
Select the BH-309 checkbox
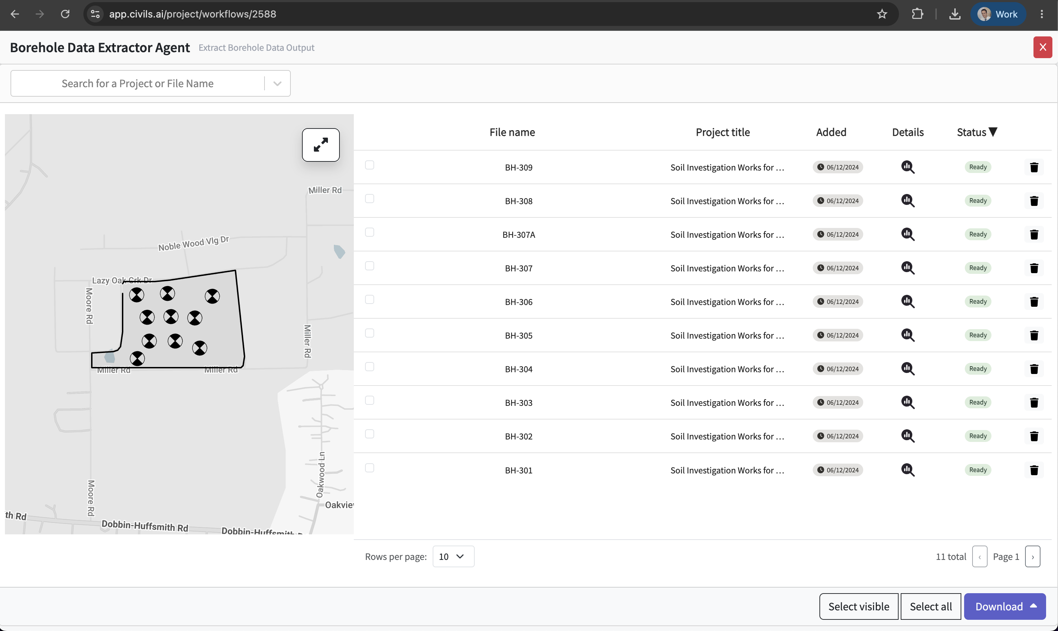tap(369, 165)
